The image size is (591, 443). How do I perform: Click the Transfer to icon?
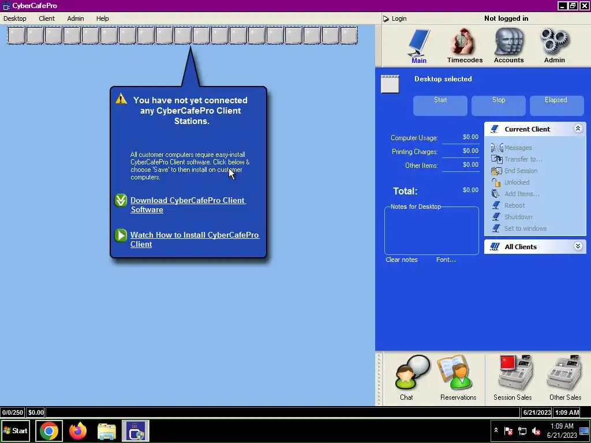coord(496,159)
